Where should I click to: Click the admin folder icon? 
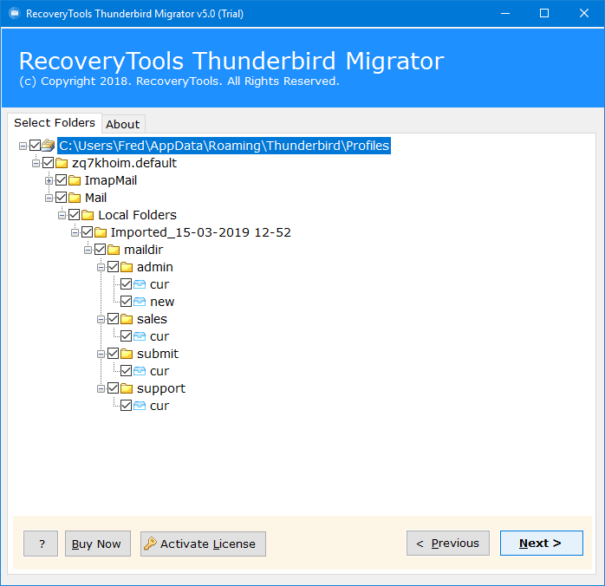pyautogui.click(x=127, y=267)
